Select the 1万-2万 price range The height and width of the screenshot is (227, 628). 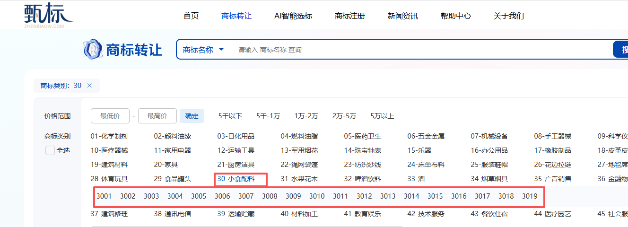(306, 116)
